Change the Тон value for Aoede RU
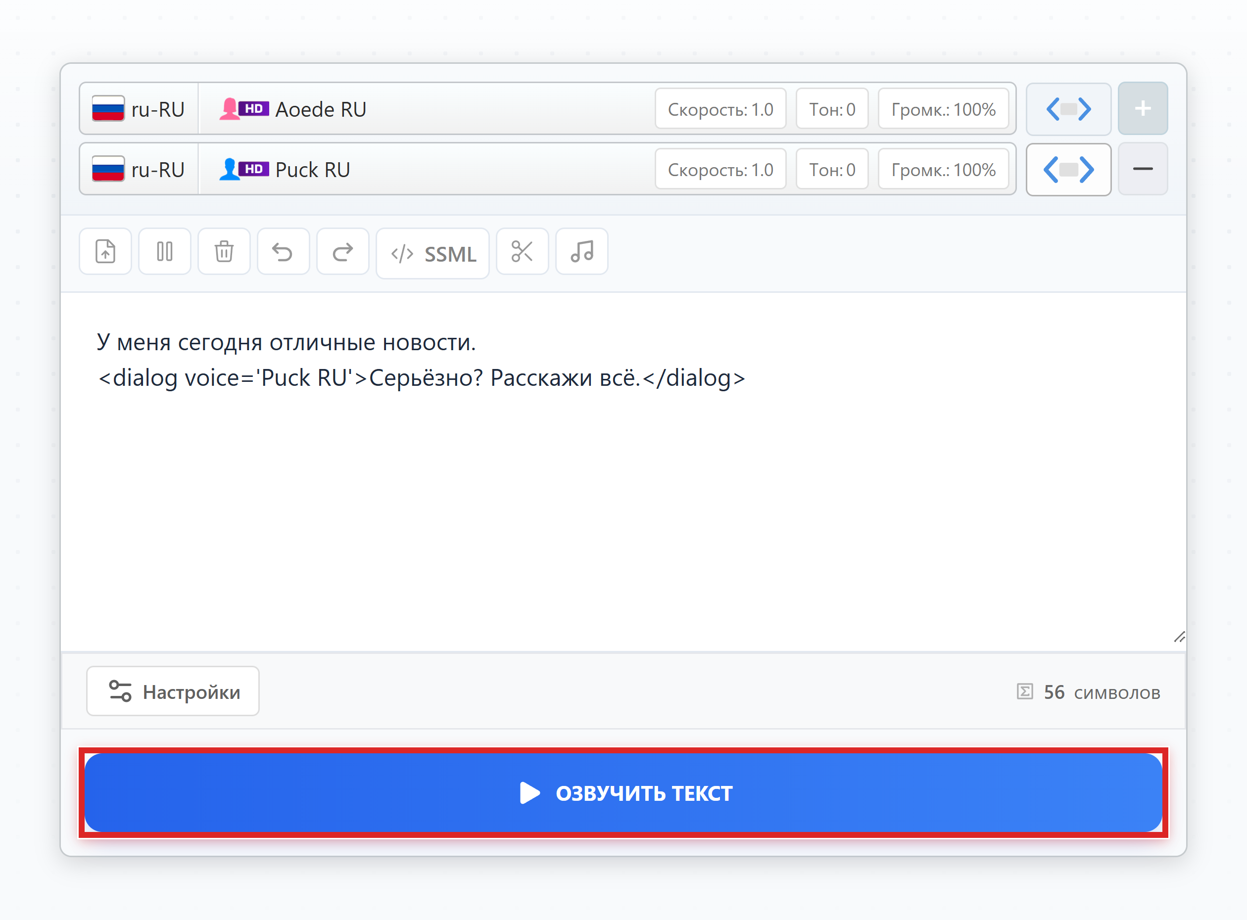Screen dimensions: 1247x920 [832, 109]
